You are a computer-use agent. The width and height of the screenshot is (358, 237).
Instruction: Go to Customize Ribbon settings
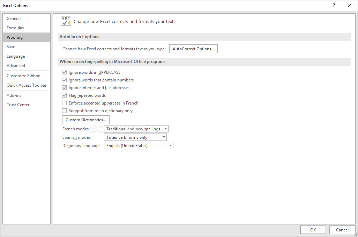(27, 76)
